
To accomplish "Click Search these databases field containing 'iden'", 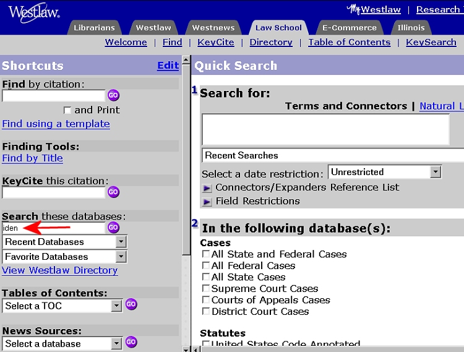I will pos(54,228).
